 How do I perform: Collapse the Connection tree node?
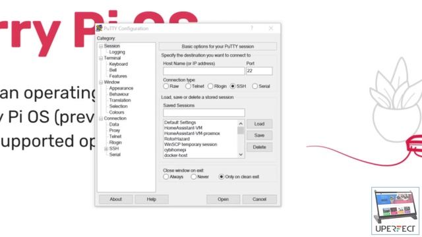coord(101,118)
